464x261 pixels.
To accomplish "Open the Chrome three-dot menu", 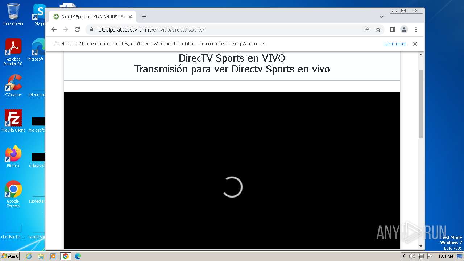I will point(416,30).
